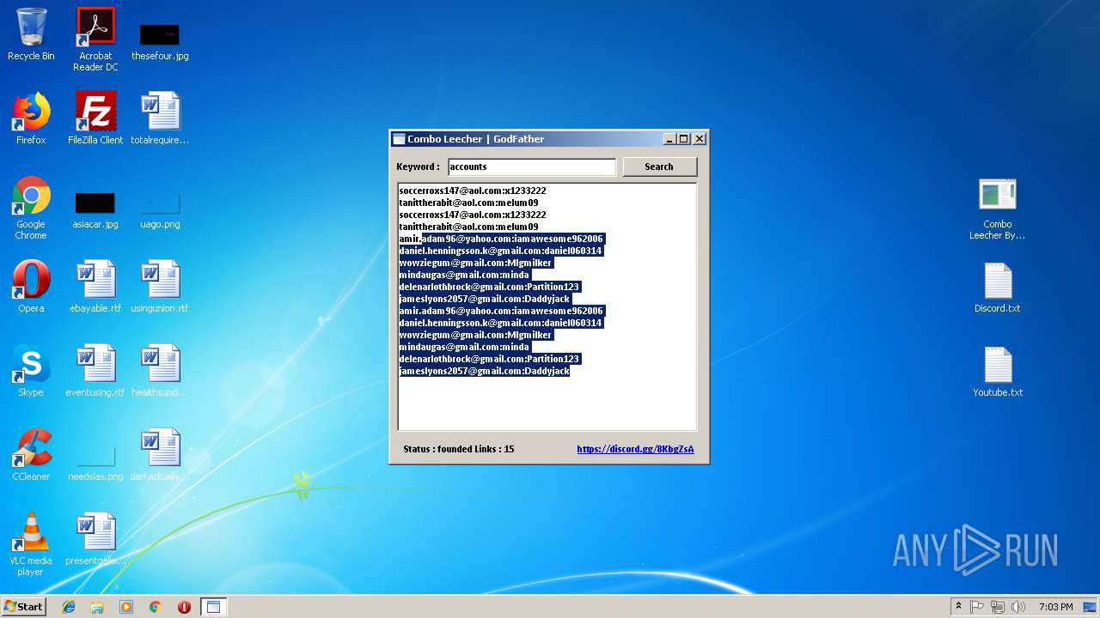Image resolution: width=1100 pixels, height=618 pixels.
Task: Open the Firefox desktop shortcut
Action: click(x=31, y=118)
